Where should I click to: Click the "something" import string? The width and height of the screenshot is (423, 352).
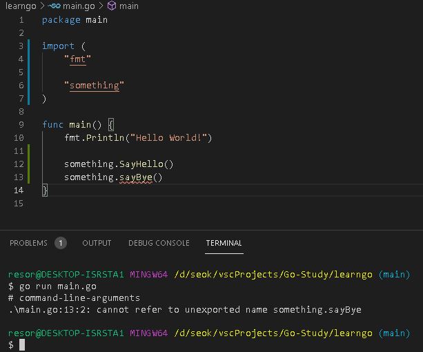94,86
